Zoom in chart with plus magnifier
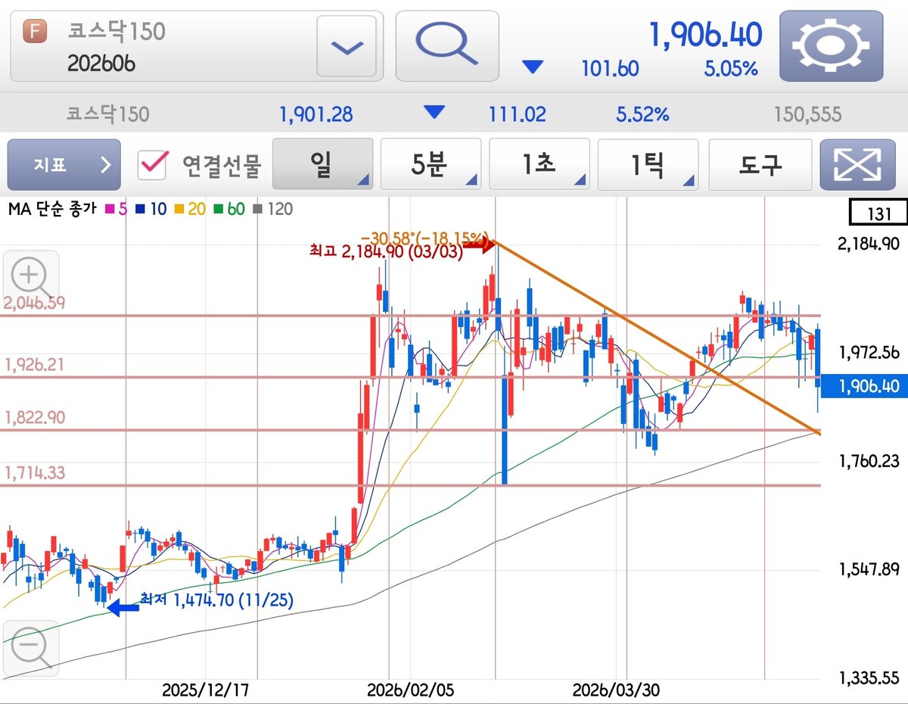Image resolution: width=908 pixels, height=704 pixels. pyautogui.click(x=30, y=277)
